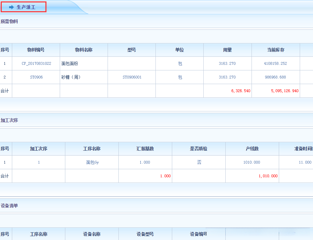313x240 pixels.
Task: Click the 设备型号 column header
Action: (145, 234)
